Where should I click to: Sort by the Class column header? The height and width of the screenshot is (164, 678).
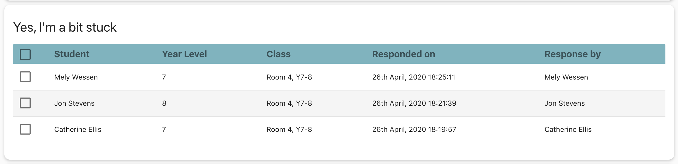[x=278, y=54]
